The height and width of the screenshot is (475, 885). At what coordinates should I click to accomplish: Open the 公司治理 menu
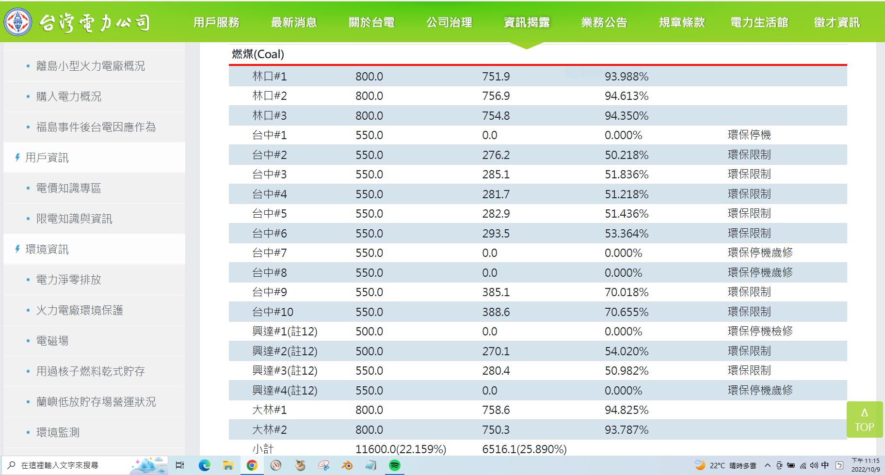pos(449,22)
